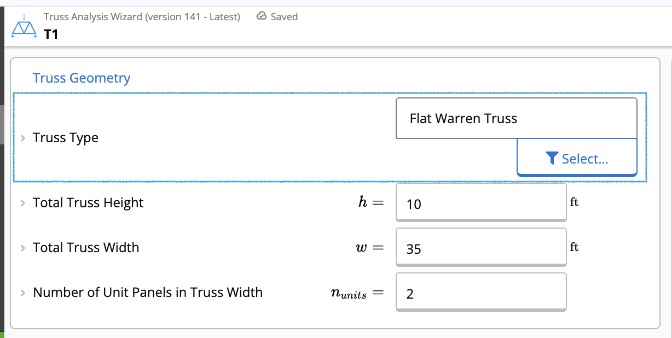Open the Flat Warren Truss dropdown
The height and width of the screenshot is (338, 672).
(x=516, y=118)
